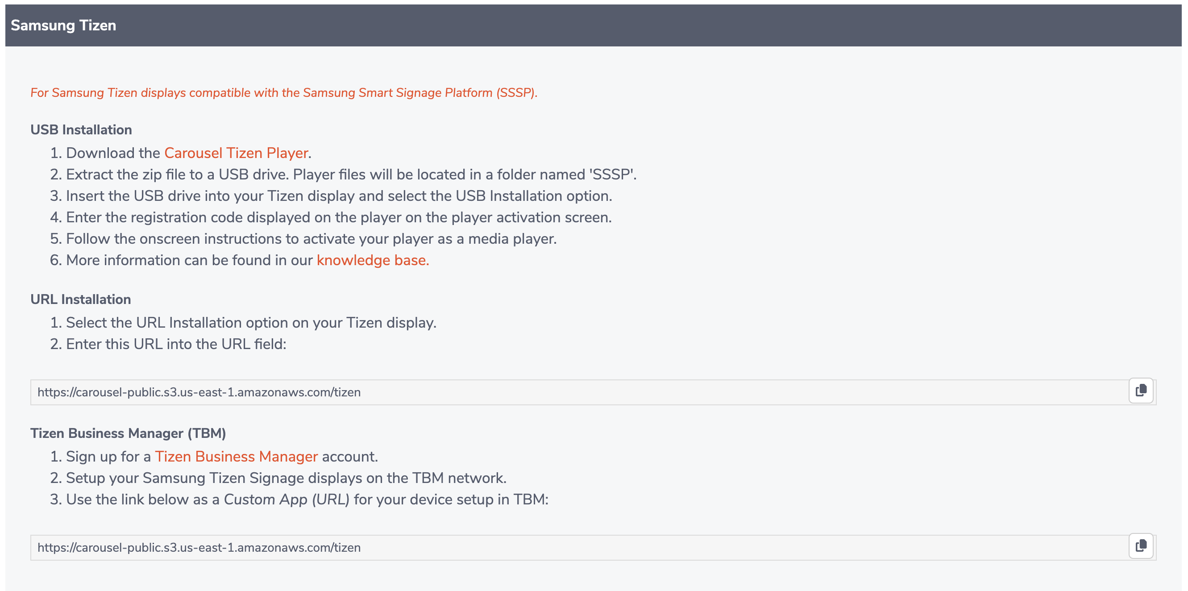This screenshot has width=1188, height=591.
Task: Open the knowledge base link
Action: coord(373,260)
